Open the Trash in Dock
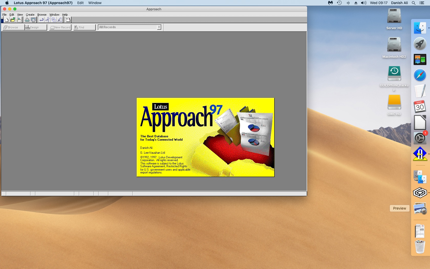This screenshot has width=430, height=269. click(420, 247)
